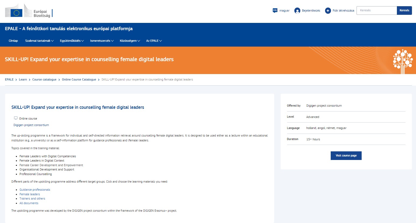Image resolution: width=416 pixels, height=223 pixels.
Task: Open Fiók létrehozása account creation
Action: (343, 11)
